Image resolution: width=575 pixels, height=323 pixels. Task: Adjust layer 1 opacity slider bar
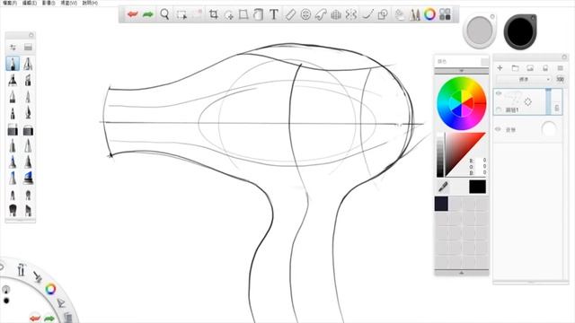pyautogui.click(x=548, y=101)
